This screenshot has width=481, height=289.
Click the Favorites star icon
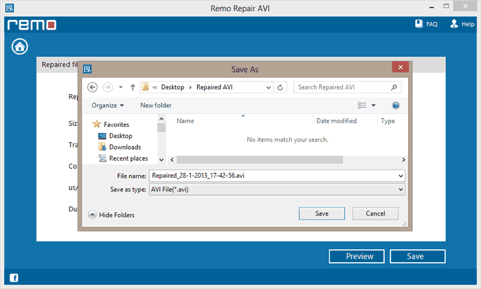(x=97, y=124)
